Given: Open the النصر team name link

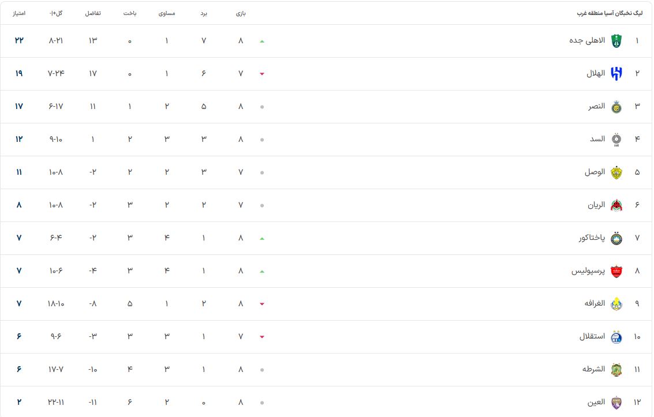Looking at the screenshot, I should 596,106.
